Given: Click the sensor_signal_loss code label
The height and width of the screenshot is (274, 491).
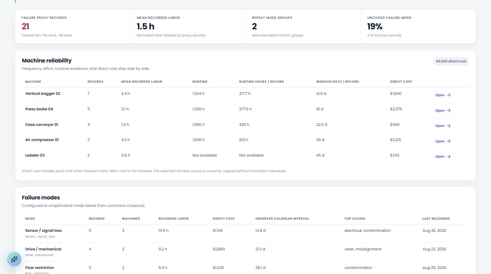Looking at the screenshot, I should point(40,237).
